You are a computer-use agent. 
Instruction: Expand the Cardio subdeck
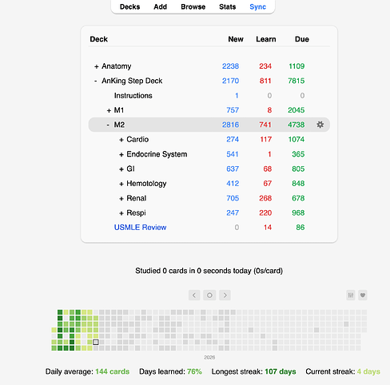[121, 140]
